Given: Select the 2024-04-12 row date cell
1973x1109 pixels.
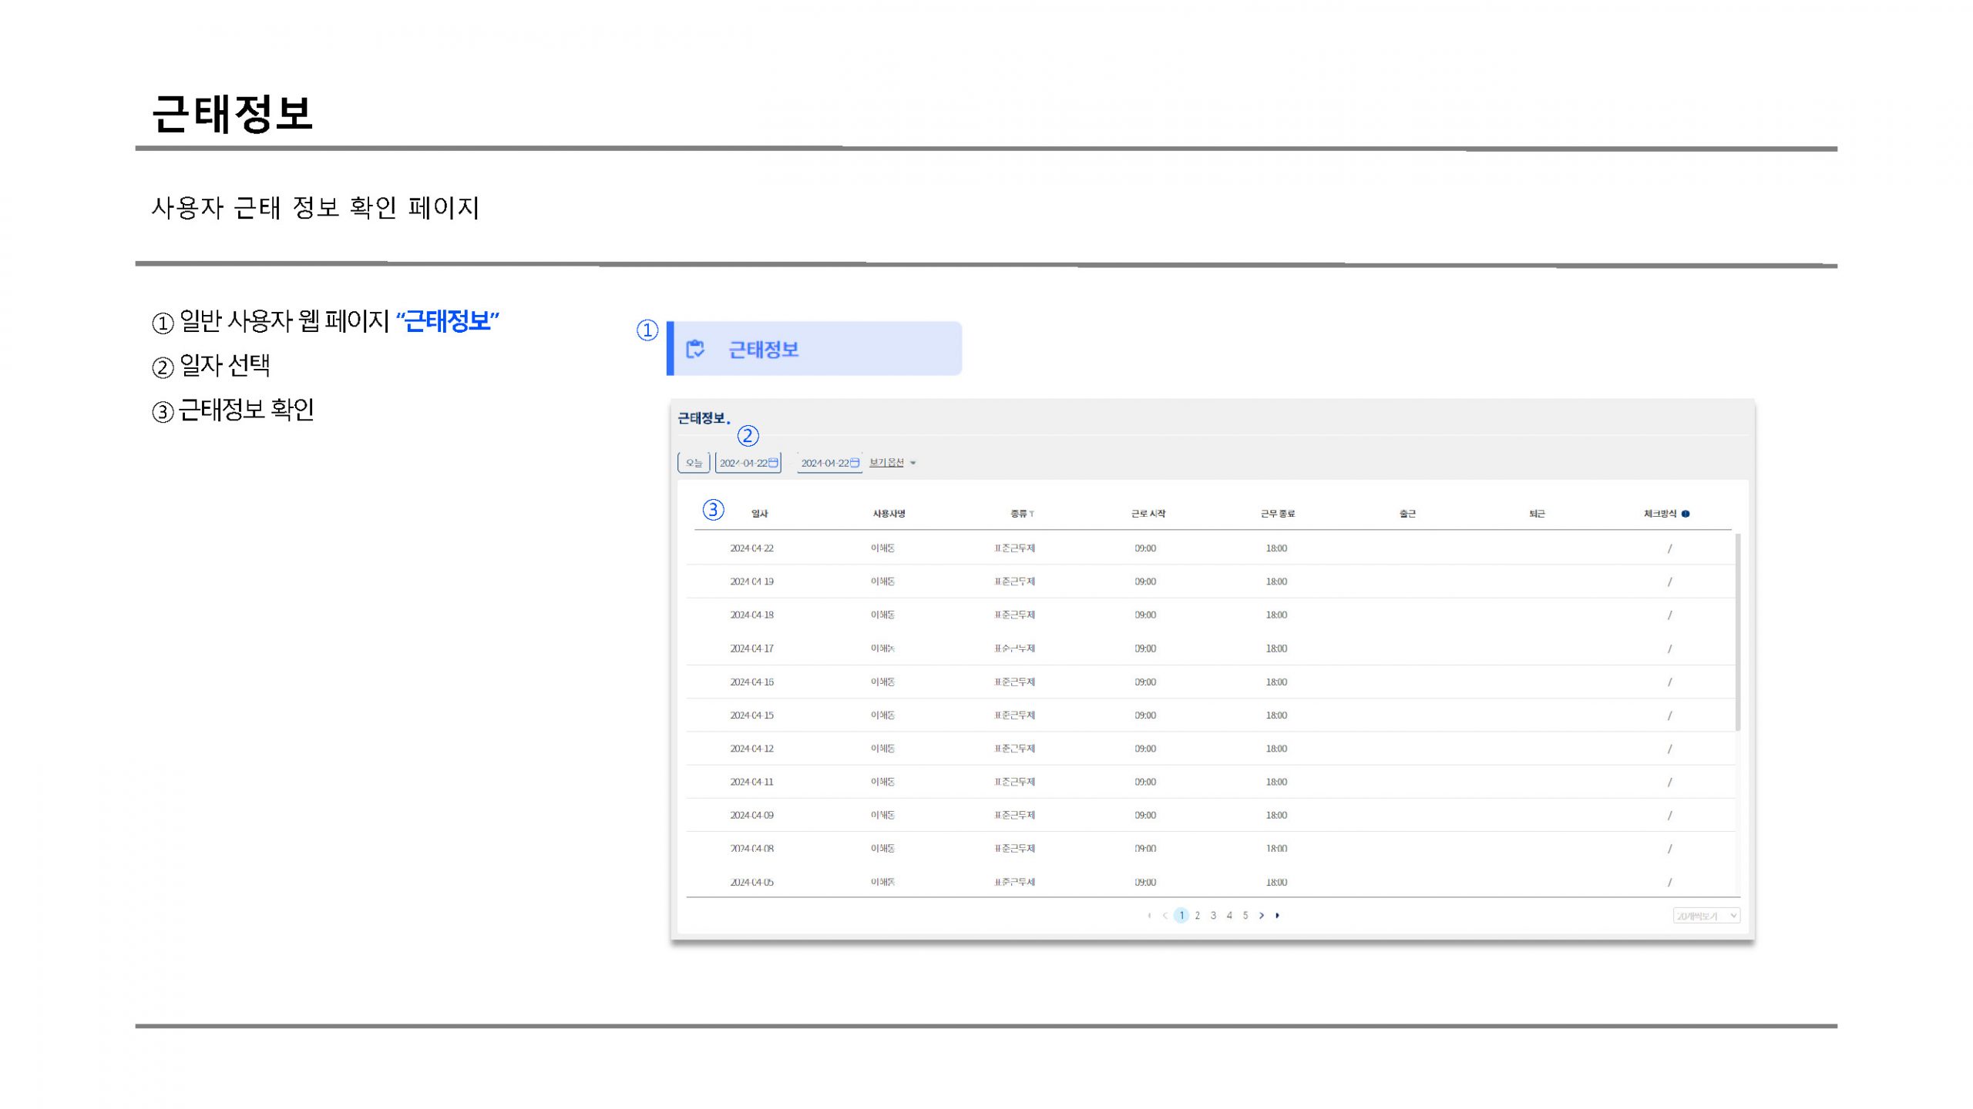Looking at the screenshot, I should click(x=751, y=749).
